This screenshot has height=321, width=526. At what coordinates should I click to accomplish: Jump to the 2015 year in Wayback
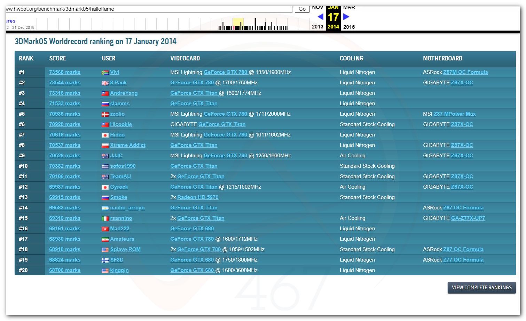tap(349, 27)
